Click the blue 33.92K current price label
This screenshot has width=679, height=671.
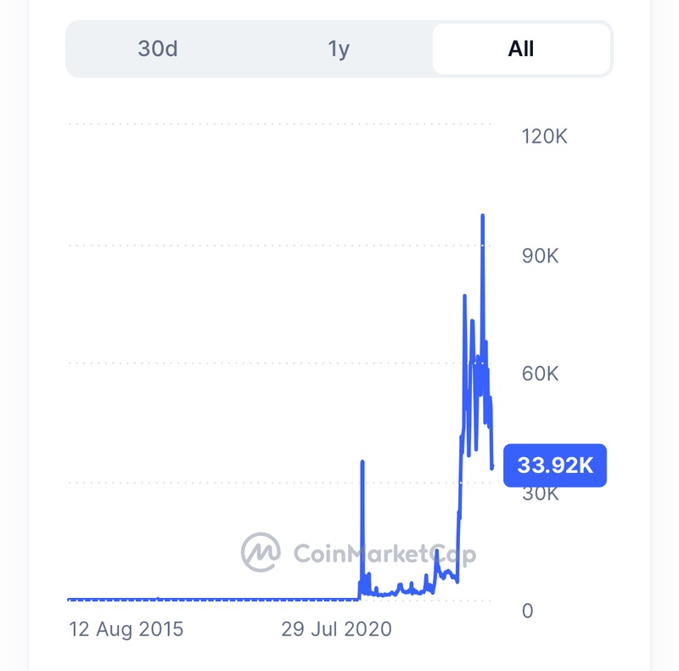click(555, 465)
